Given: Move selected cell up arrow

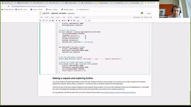Looking at the screenshot, I should tap(56, 21).
